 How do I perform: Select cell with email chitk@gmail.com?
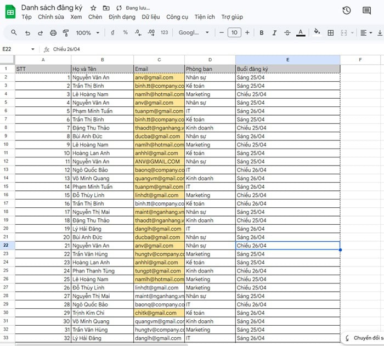coord(159,313)
